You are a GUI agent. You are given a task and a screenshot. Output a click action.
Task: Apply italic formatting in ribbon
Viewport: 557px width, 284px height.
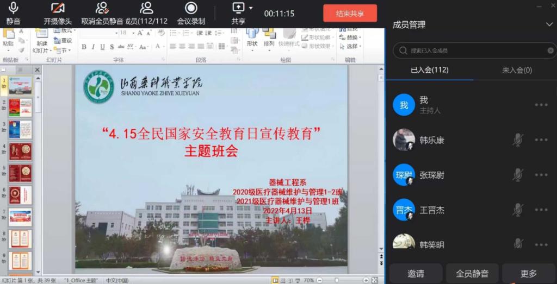93,47
